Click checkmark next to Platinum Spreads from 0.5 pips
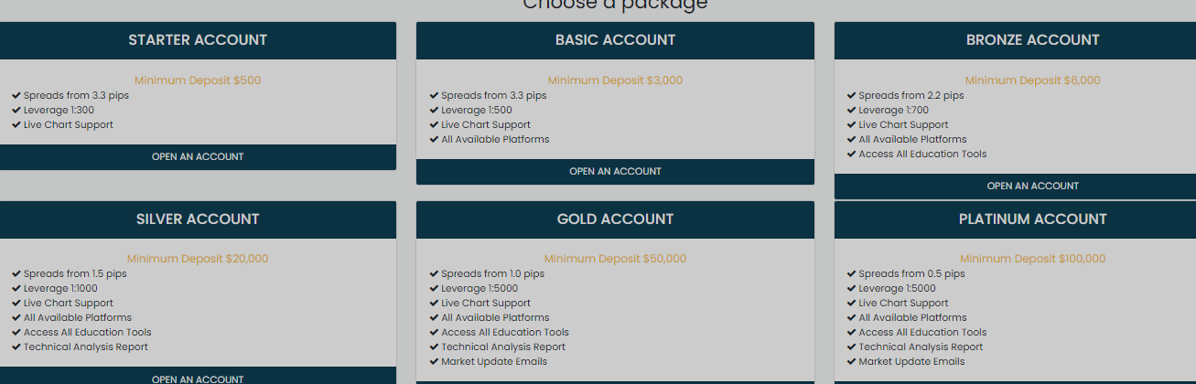The height and width of the screenshot is (384, 1196). tap(851, 274)
